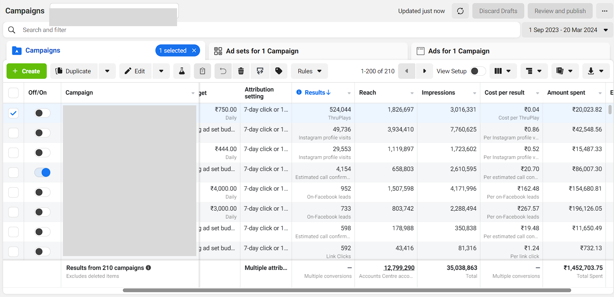Click the green Create button
Screen dimensions: 614x297
26,71
